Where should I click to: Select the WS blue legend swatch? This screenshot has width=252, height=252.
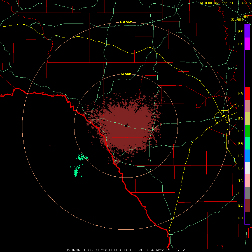tap(247, 156)
